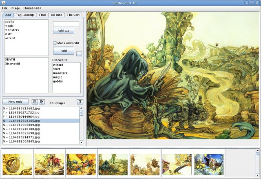The height and width of the screenshot is (179, 261).
Task: Select file Y - 1164980444084.jpg
Action: coord(41,116)
